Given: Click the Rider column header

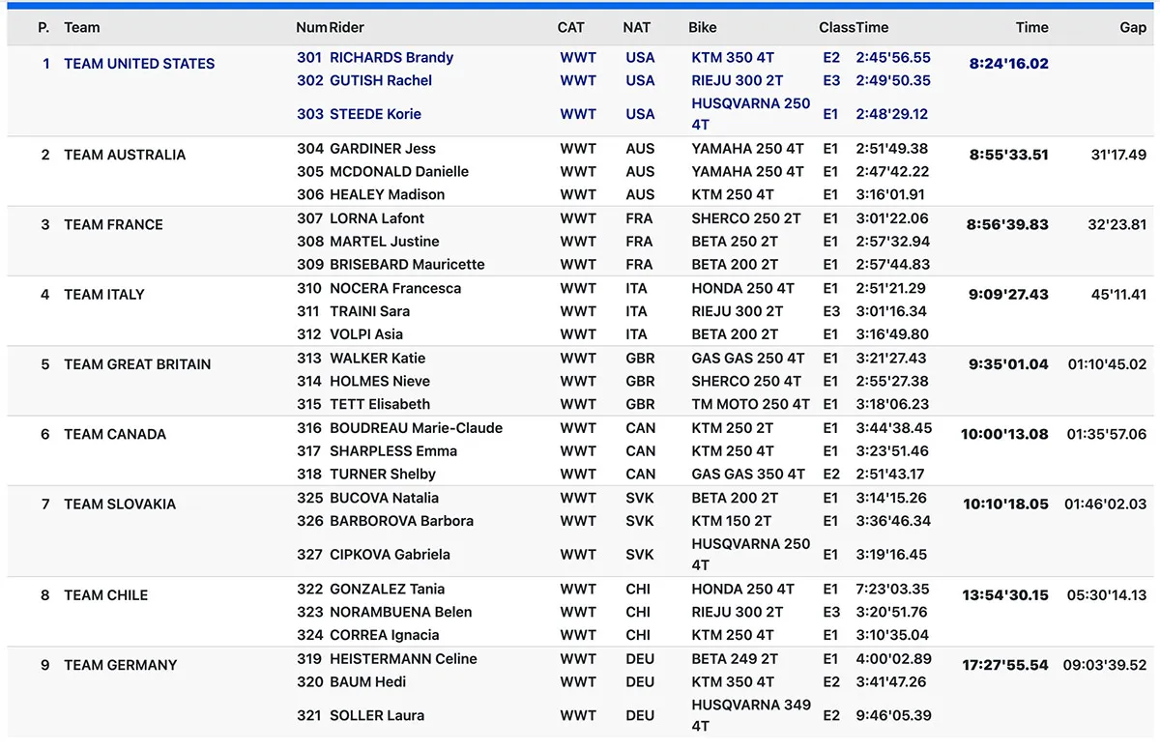Looking at the screenshot, I should (347, 27).
